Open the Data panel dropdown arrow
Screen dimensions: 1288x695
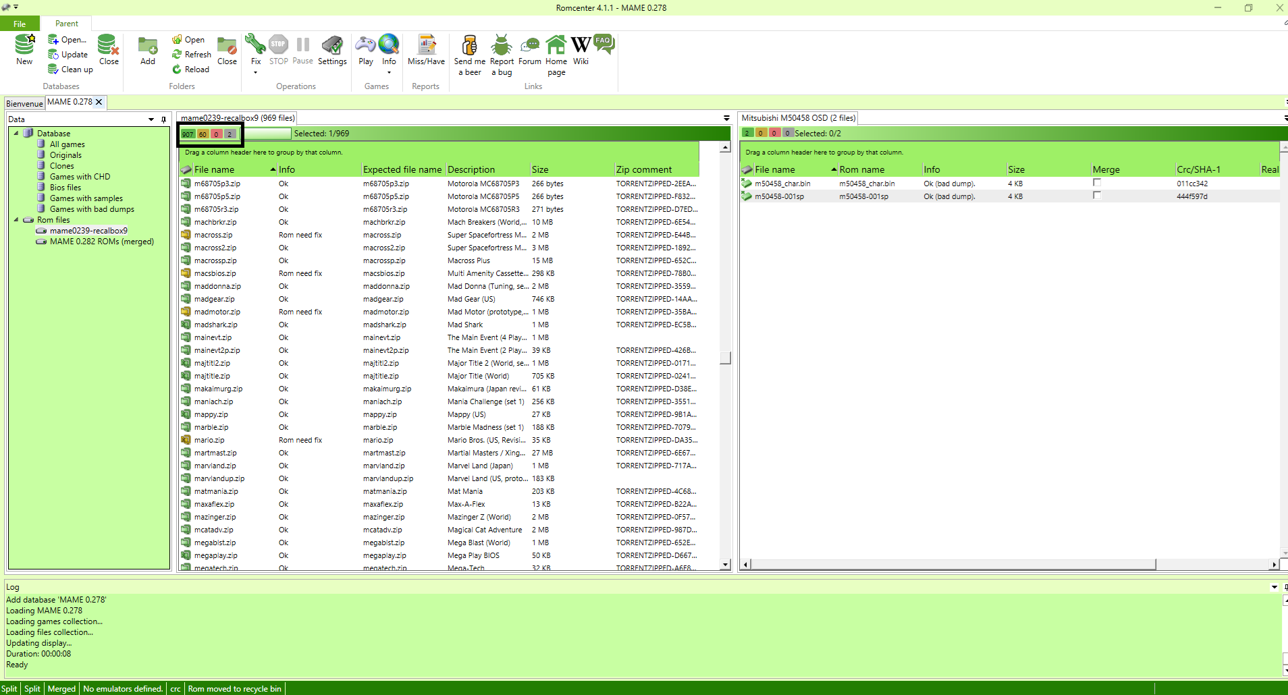pyautogui.click(x=151, y=119)
